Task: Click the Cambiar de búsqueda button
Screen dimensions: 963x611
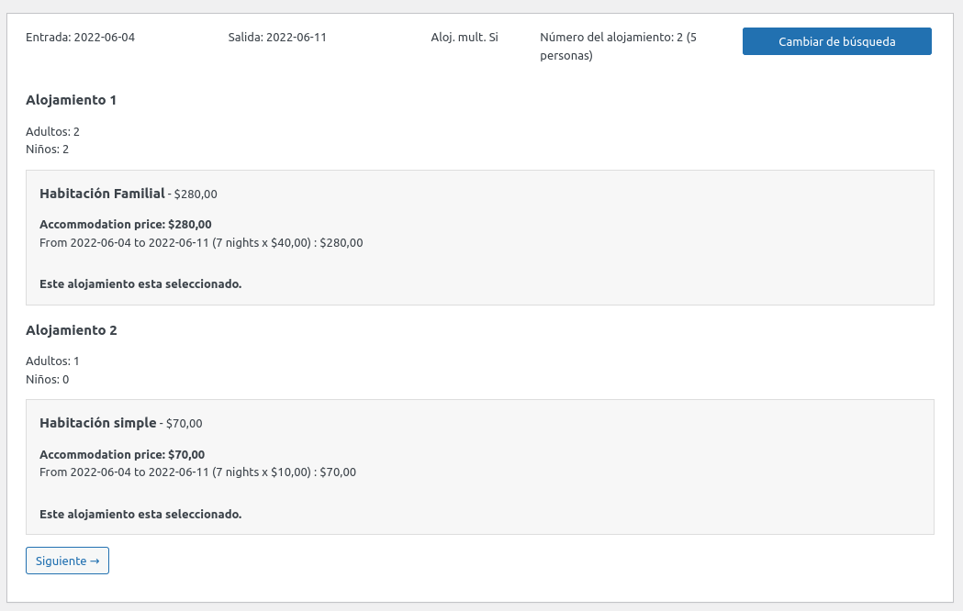Action: [835, 41]
